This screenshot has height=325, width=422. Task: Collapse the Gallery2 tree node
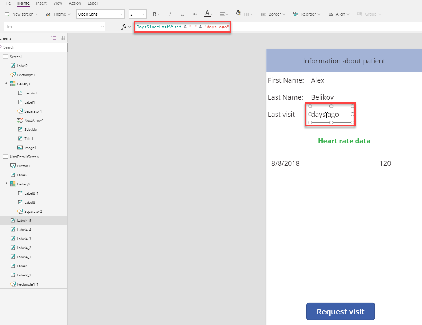click(6, 184)
